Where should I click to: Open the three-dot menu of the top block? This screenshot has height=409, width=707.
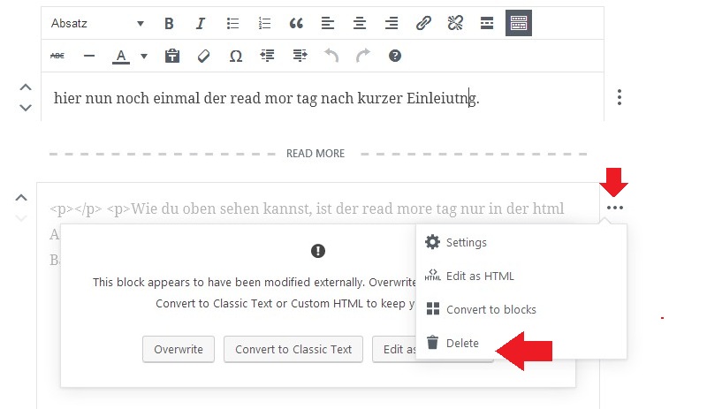point(620,97)
